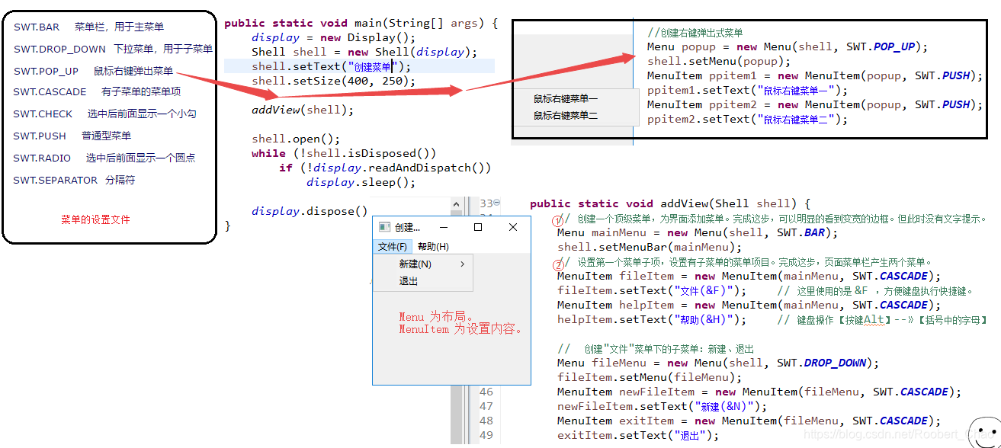Click the SWT.BAR entry in the settings list
The width and height of the screenshot is (1001, 448).
coord(88,27)
